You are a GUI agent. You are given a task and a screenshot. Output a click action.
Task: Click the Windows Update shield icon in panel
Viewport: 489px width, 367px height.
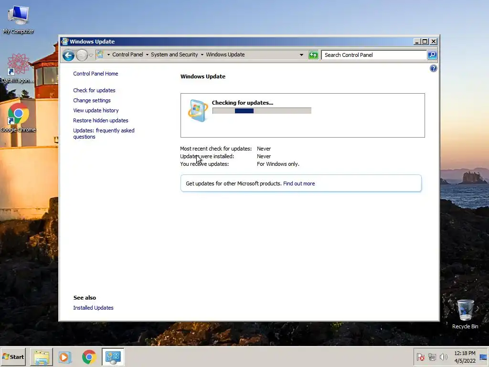tap(198, 110)
